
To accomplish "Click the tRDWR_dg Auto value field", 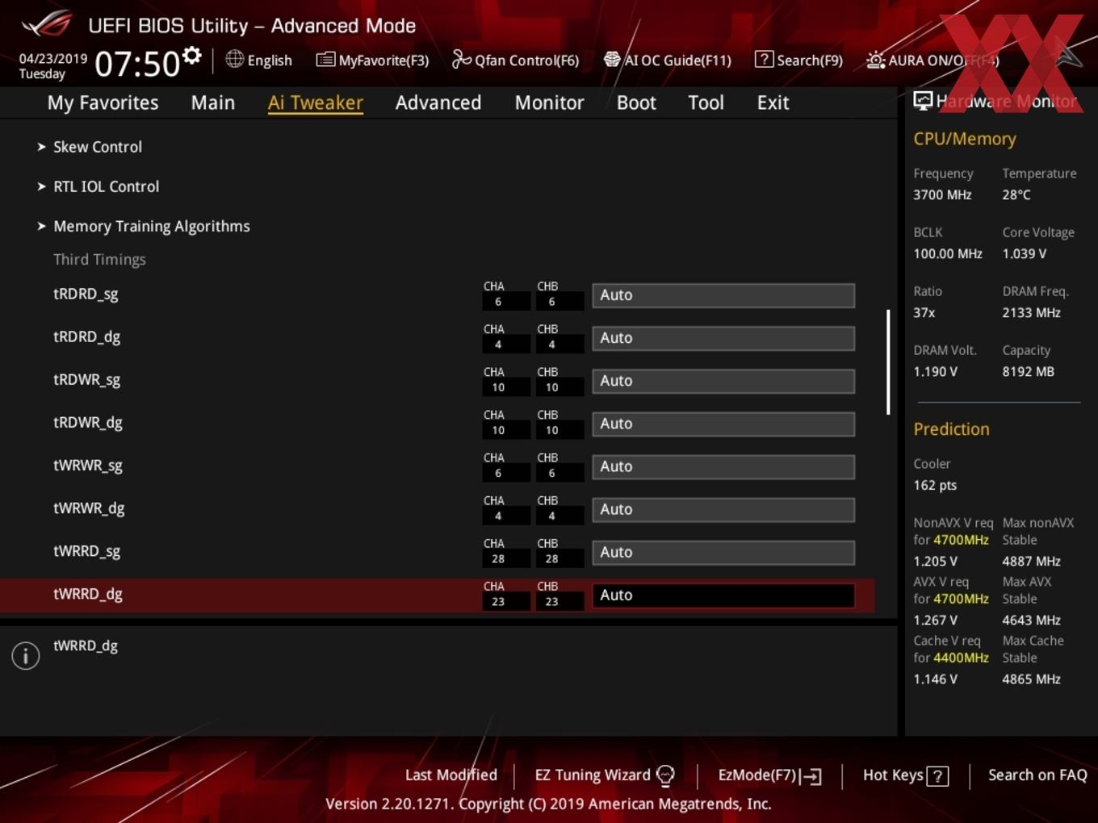I will click(x=723, y=424).
